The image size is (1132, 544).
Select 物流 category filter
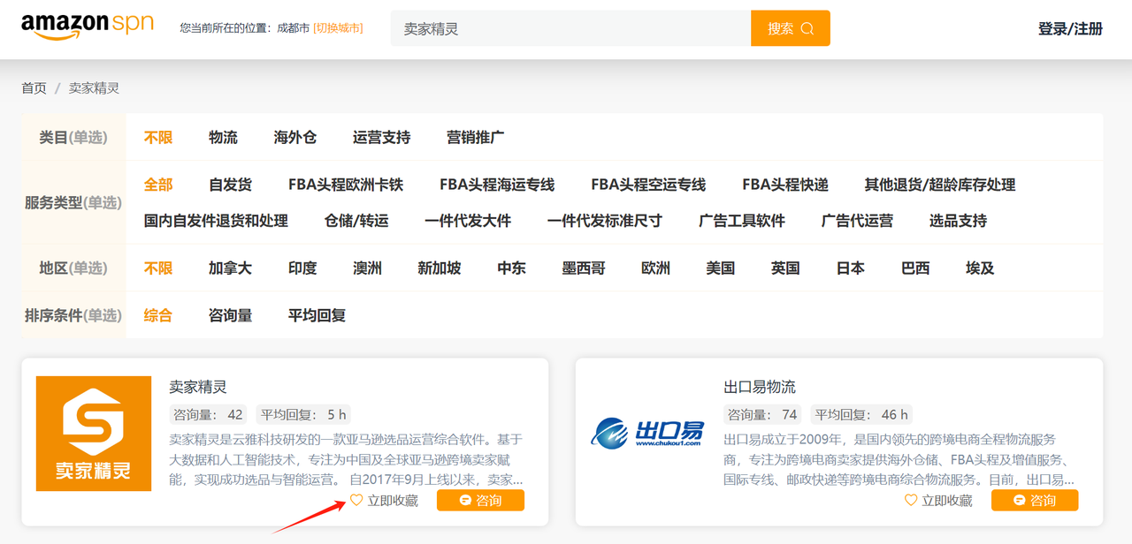click(x=223, y=138)
